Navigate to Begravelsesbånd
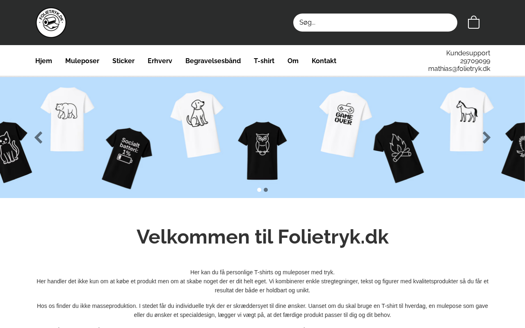 coord(213,61)
